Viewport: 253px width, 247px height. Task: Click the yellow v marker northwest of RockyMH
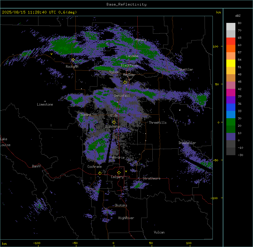51,54
